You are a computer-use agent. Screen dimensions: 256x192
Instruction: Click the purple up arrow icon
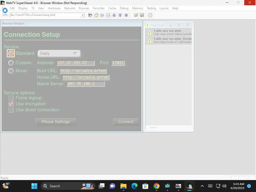(120, 15)
